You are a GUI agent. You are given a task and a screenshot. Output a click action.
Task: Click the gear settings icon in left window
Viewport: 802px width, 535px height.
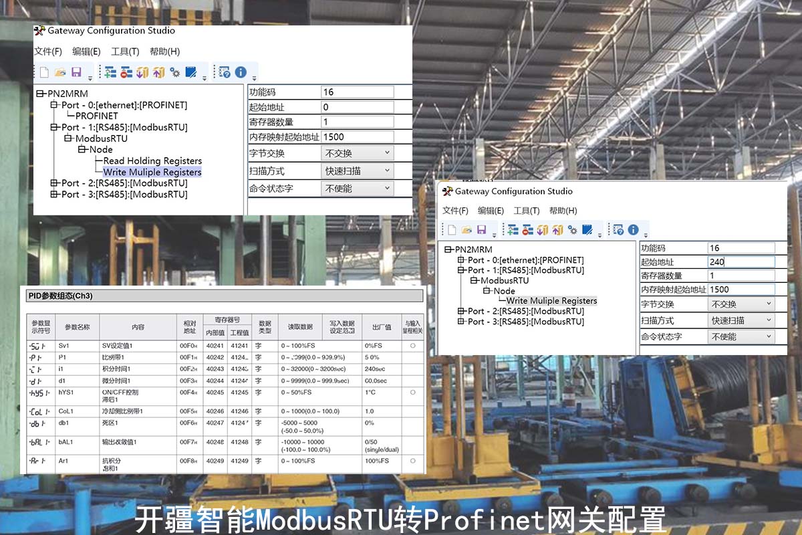pos(174,72)
